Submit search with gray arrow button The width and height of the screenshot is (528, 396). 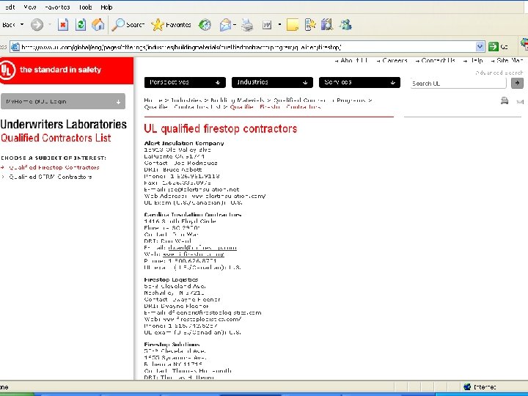tap(517, 83)
